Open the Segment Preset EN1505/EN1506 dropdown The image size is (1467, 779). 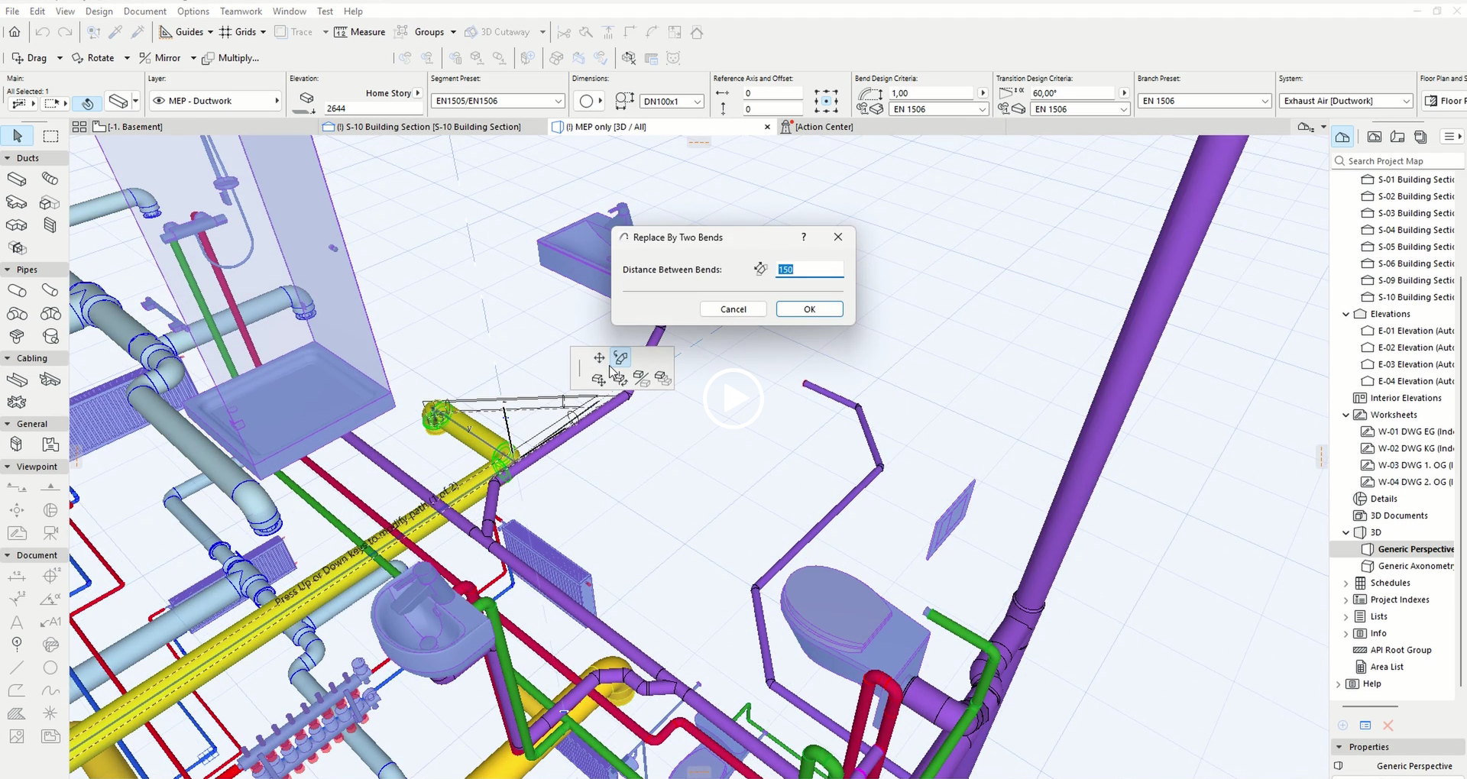pos(497,101)
